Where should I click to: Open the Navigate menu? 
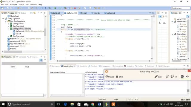tap(13, 4)
